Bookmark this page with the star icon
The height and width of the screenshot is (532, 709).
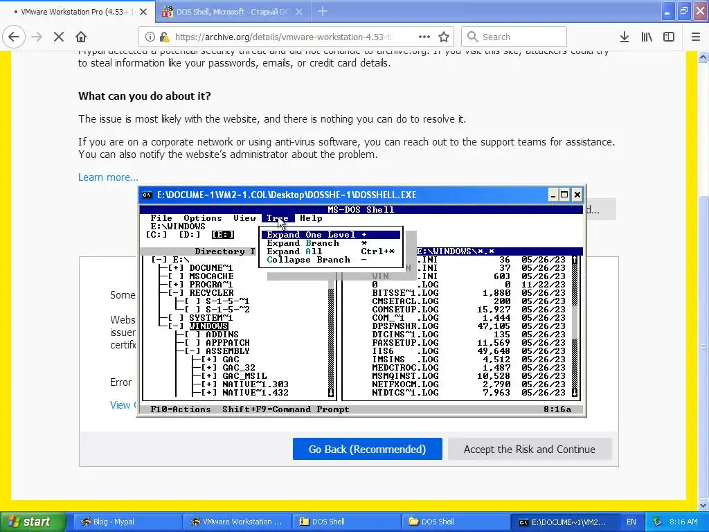444,37
